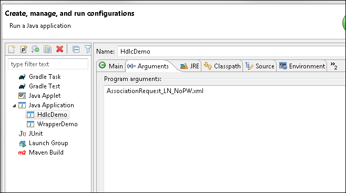Switch to the JRE tab
The height and width of the screenshot is (193, 346).
[x=189, y=66]
